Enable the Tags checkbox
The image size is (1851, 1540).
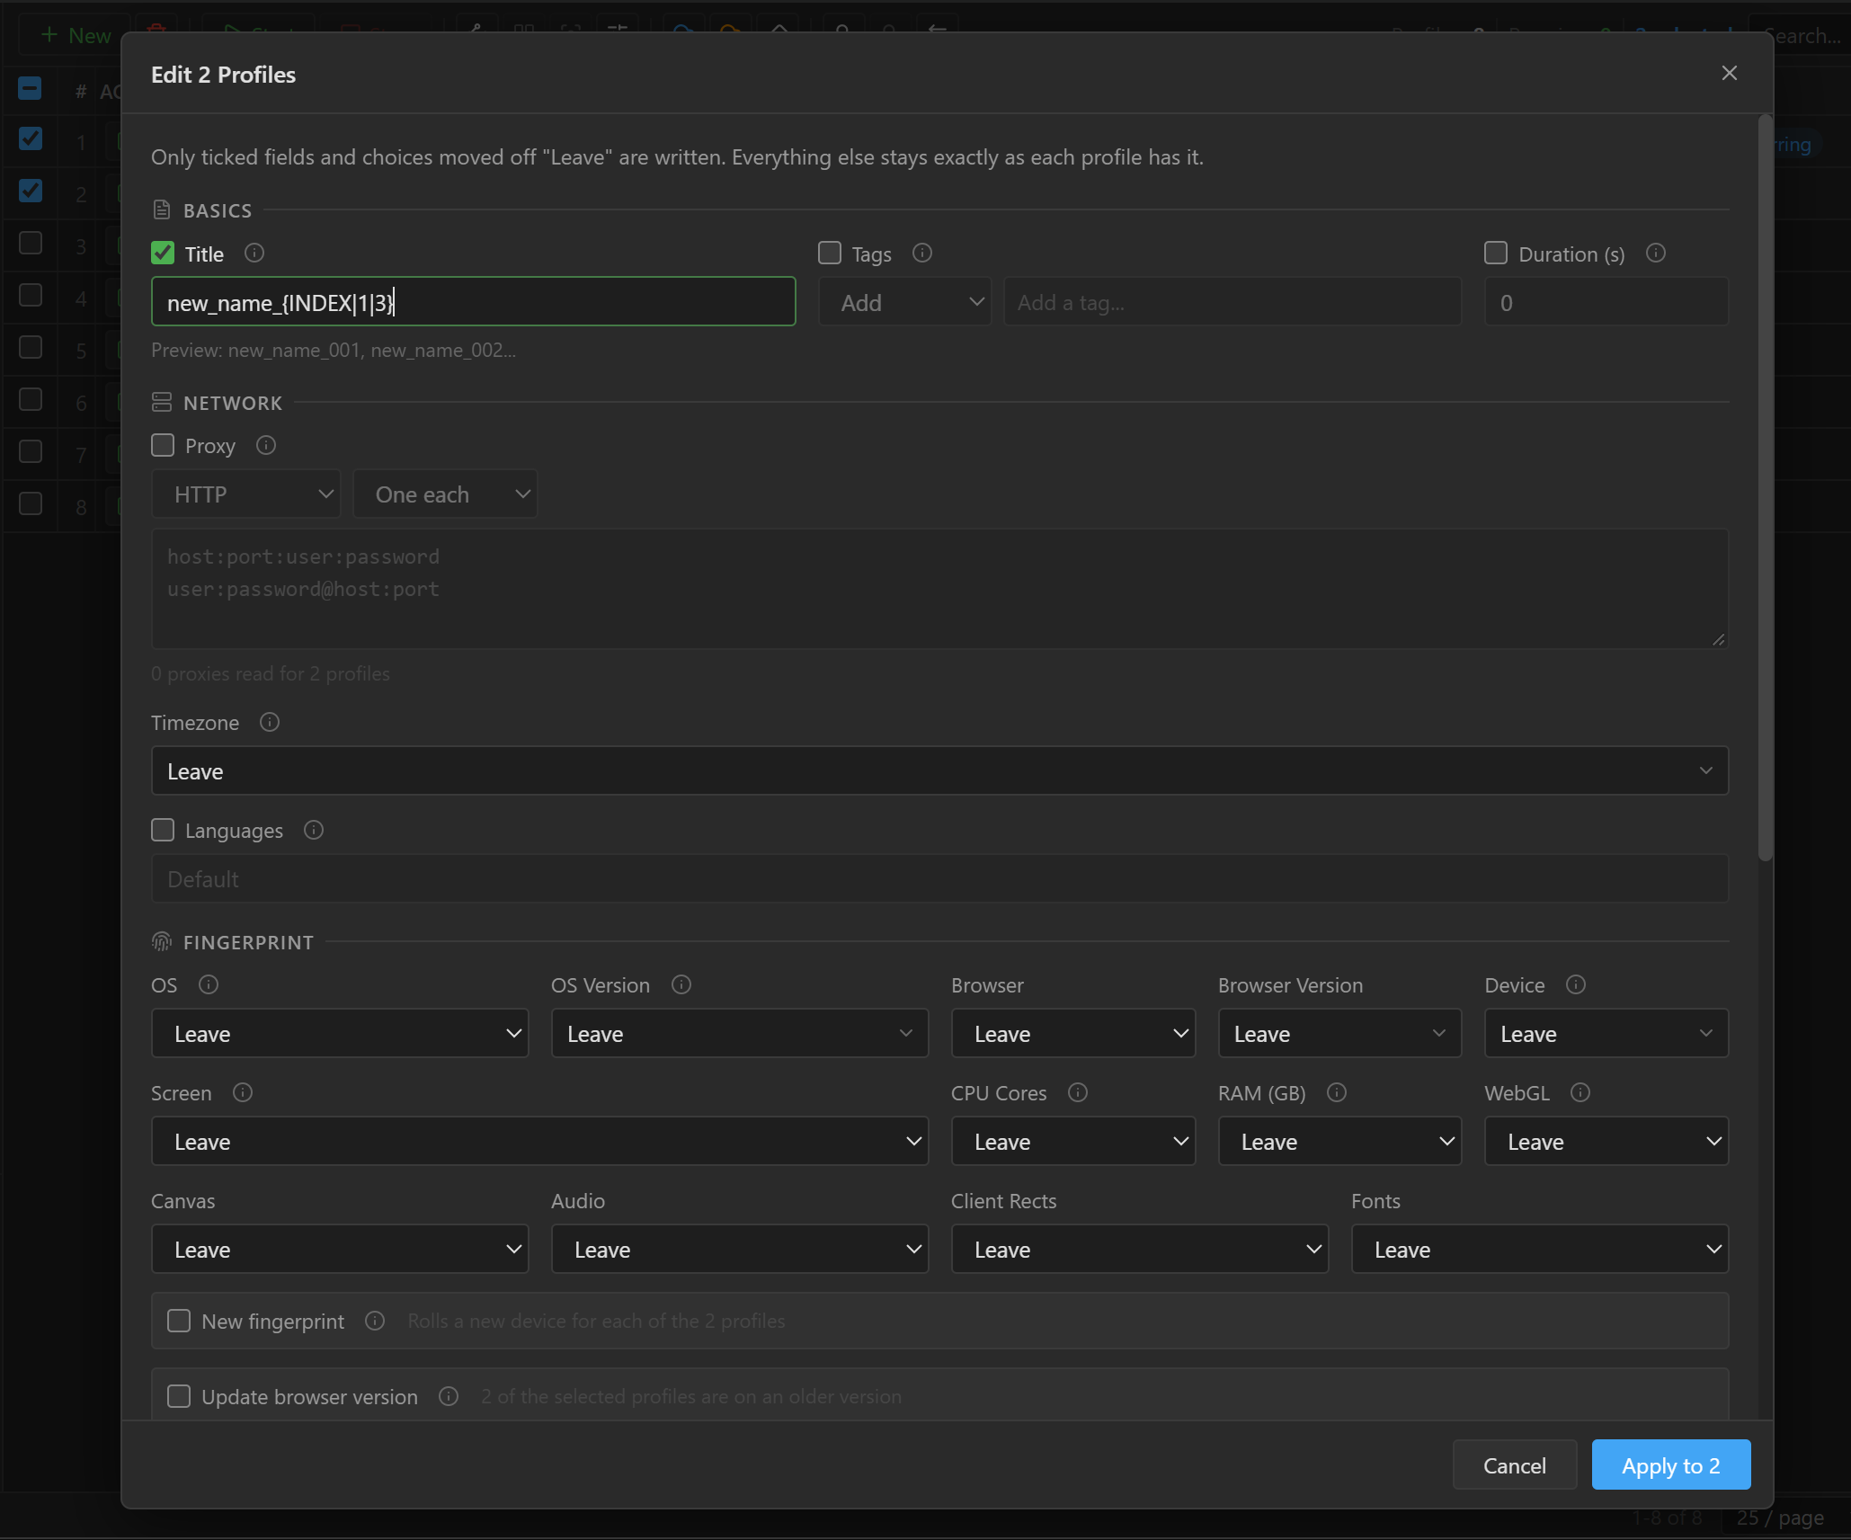pos(830,254)
